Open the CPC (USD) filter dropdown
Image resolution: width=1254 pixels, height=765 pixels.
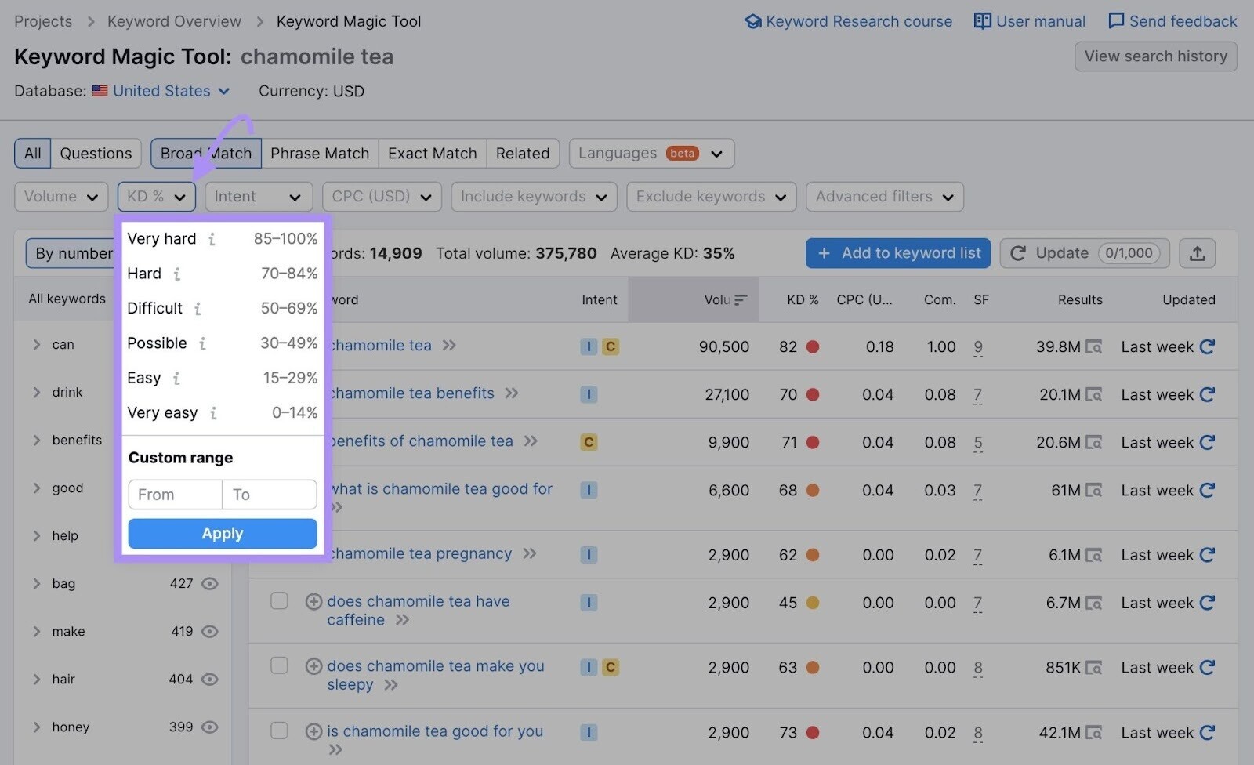[382, 197]
